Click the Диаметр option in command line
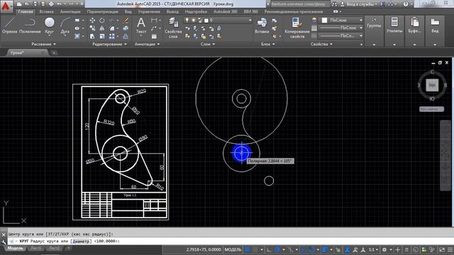454x255 pixels. pos(81,241)
